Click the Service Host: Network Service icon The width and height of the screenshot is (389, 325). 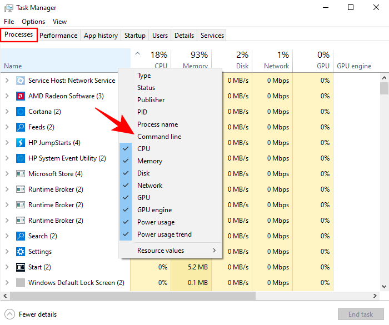[x=21, y=81]
